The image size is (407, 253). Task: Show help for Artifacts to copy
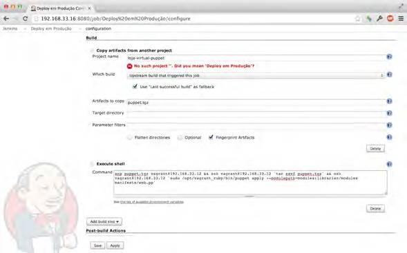coord(389,101)
